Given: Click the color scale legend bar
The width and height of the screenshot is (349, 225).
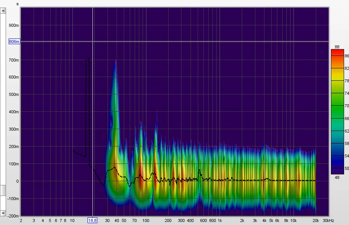Looking at the screenshot, I should pos(337,112).
